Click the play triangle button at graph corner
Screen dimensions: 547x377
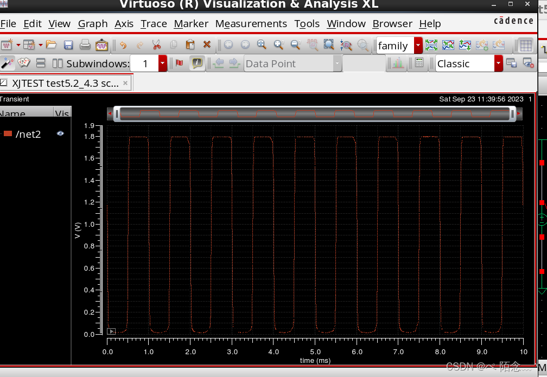click(111, 331)
